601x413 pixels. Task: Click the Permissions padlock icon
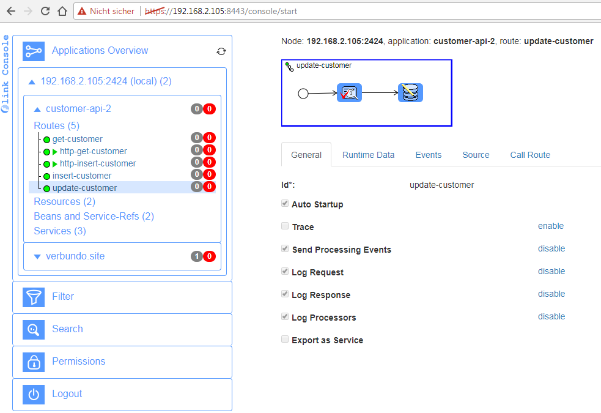pos(34,362)
